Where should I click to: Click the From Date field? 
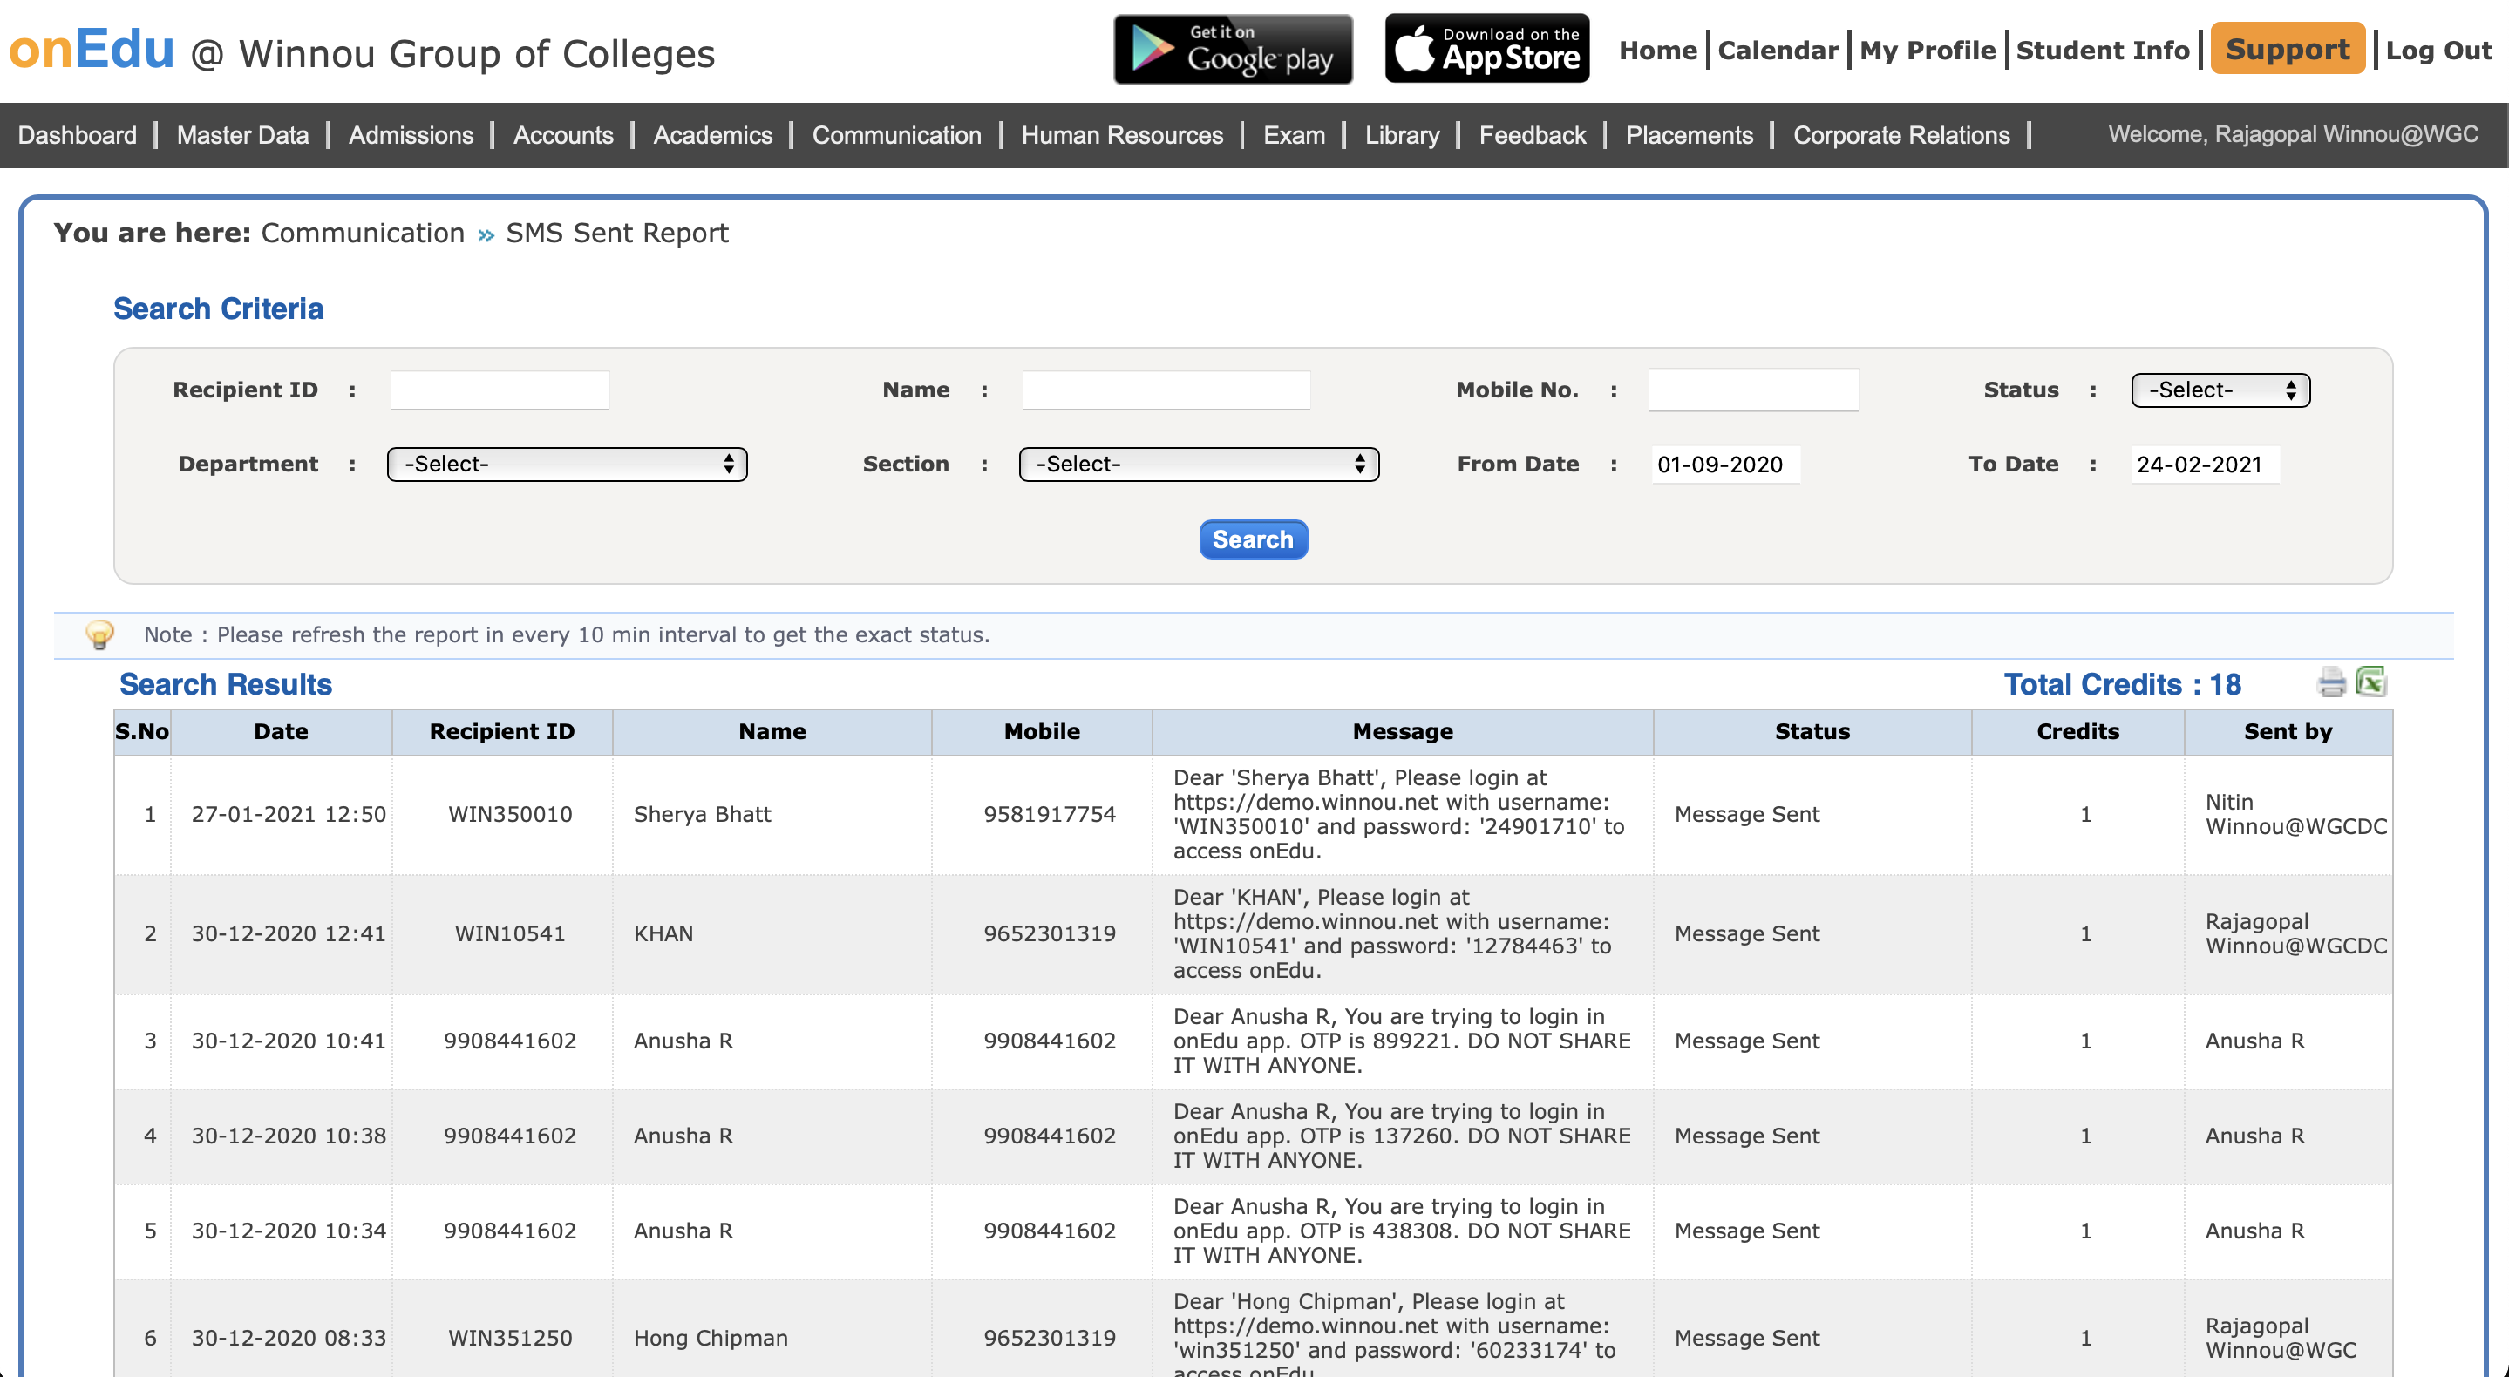[x=1724, y=465]
